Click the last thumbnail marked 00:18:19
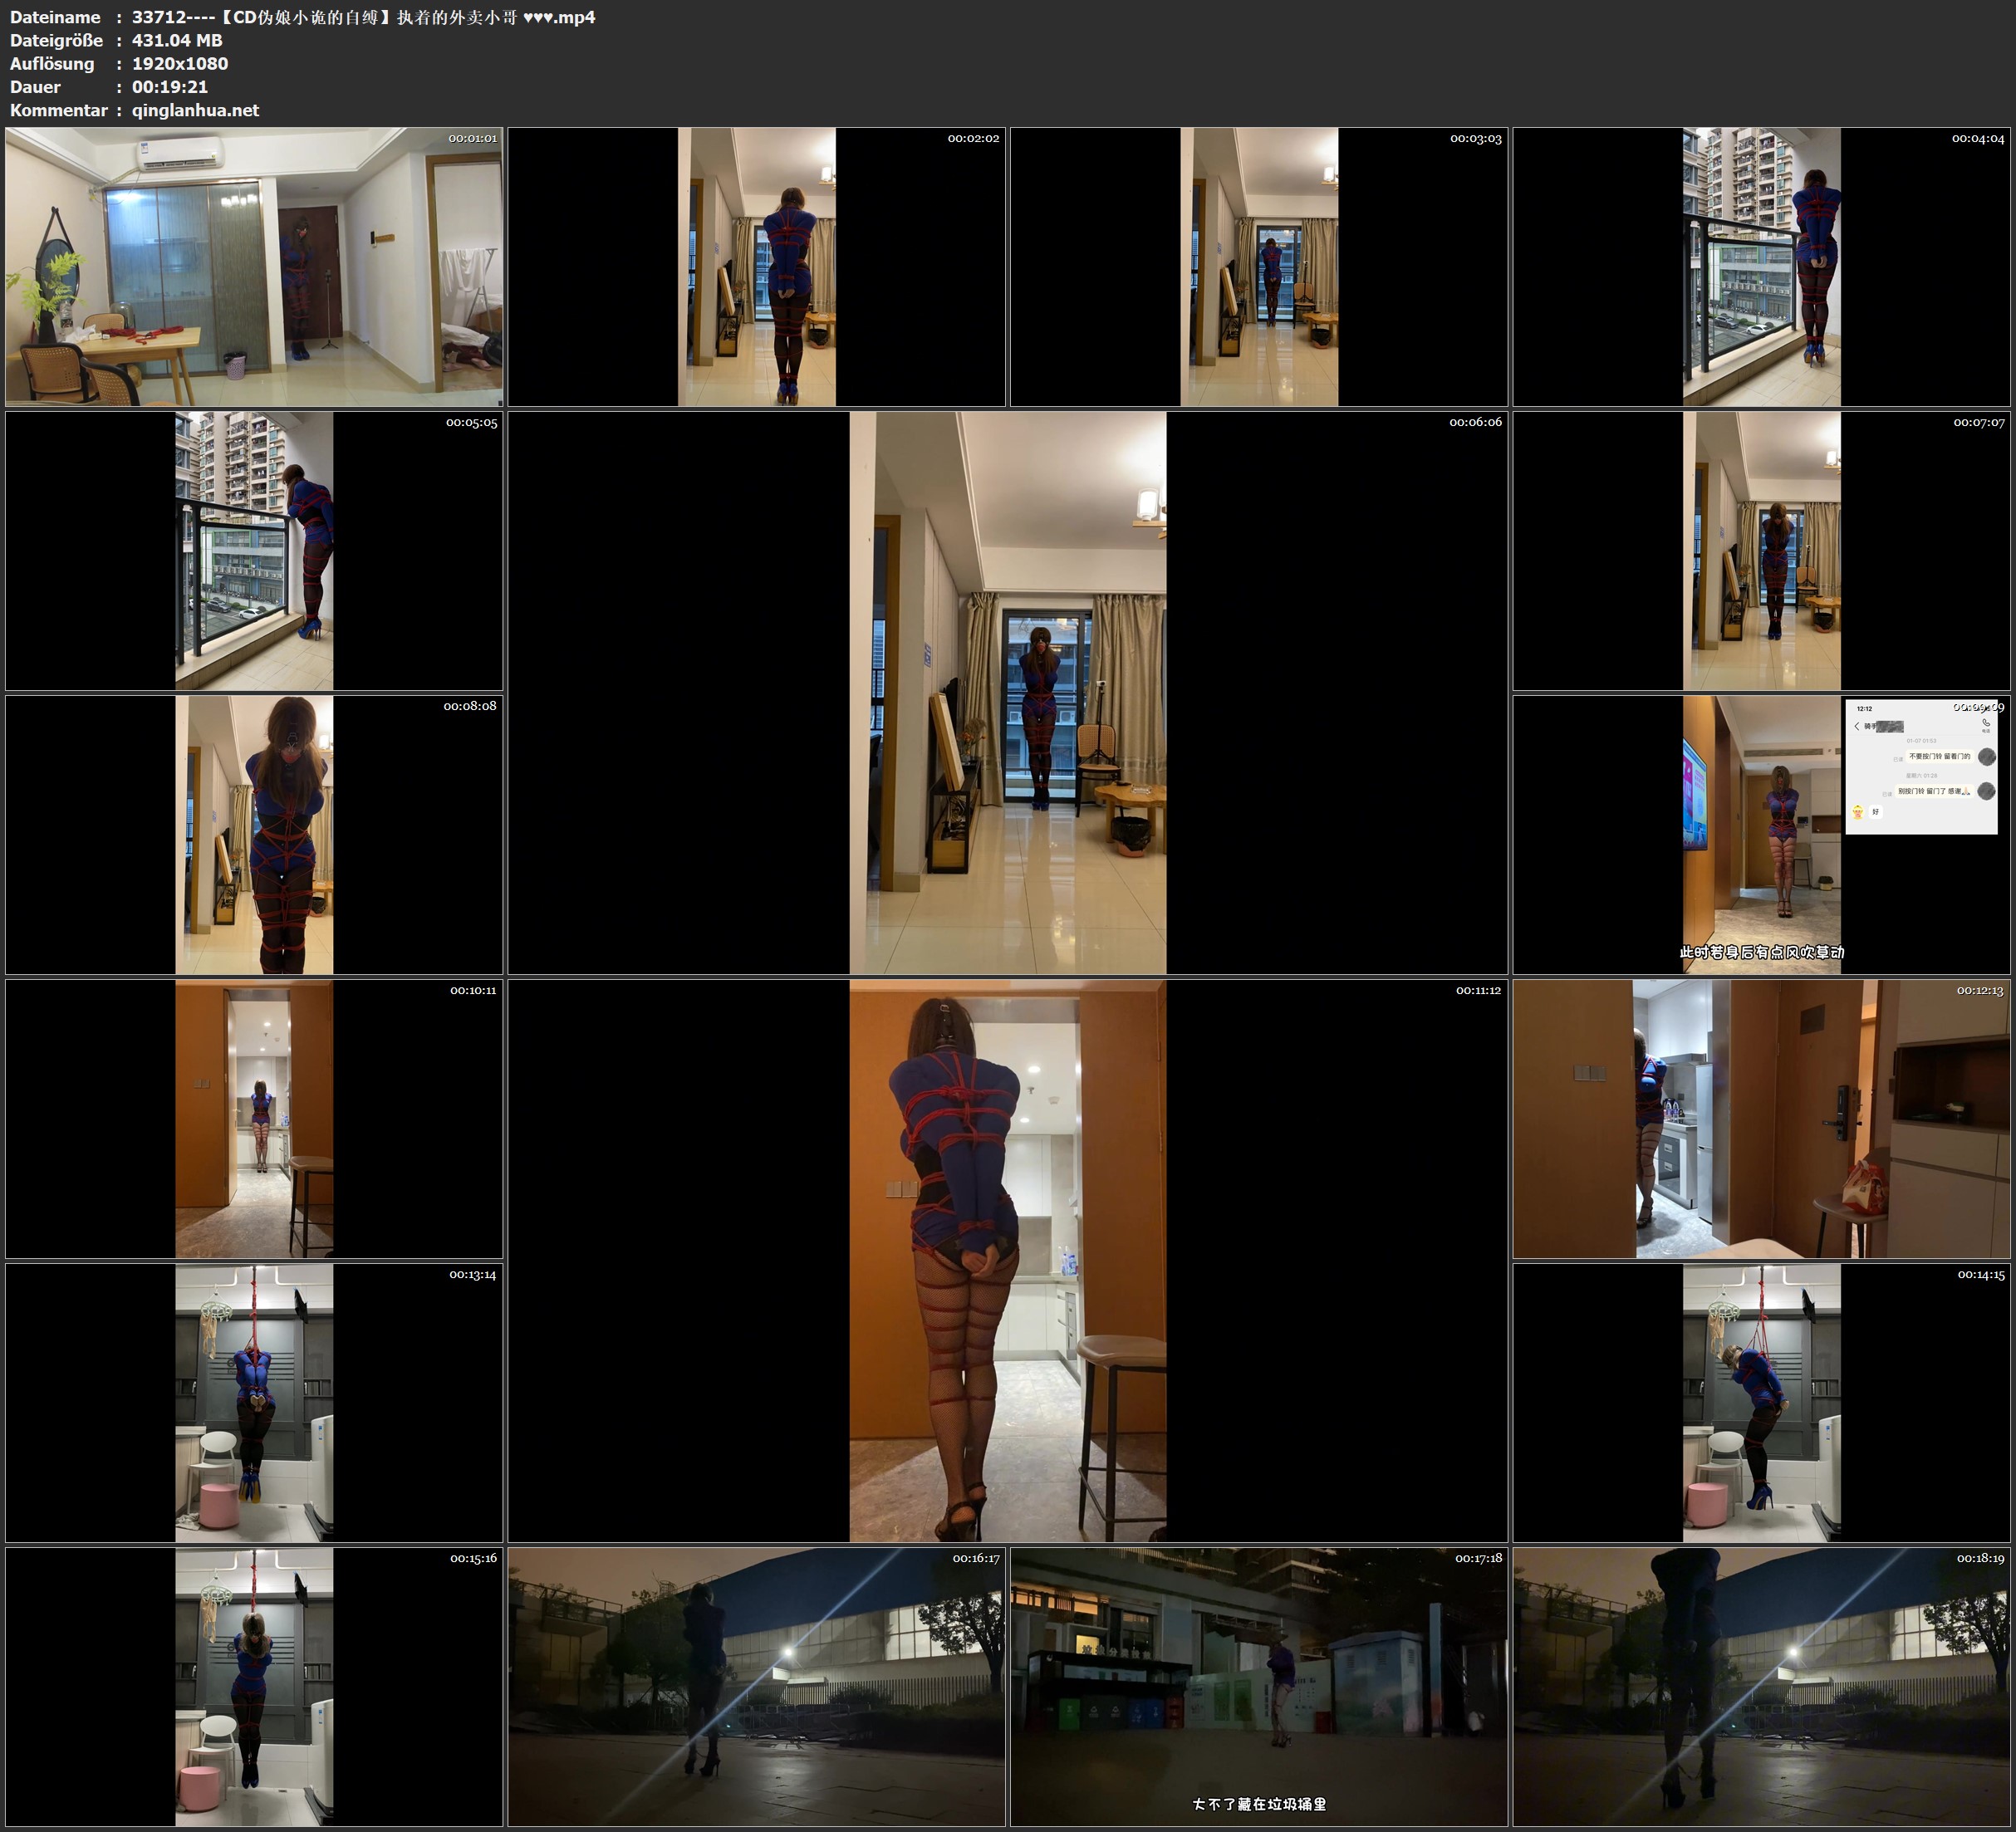The image size is (2016, 1832). [x=1761, y=1686]
